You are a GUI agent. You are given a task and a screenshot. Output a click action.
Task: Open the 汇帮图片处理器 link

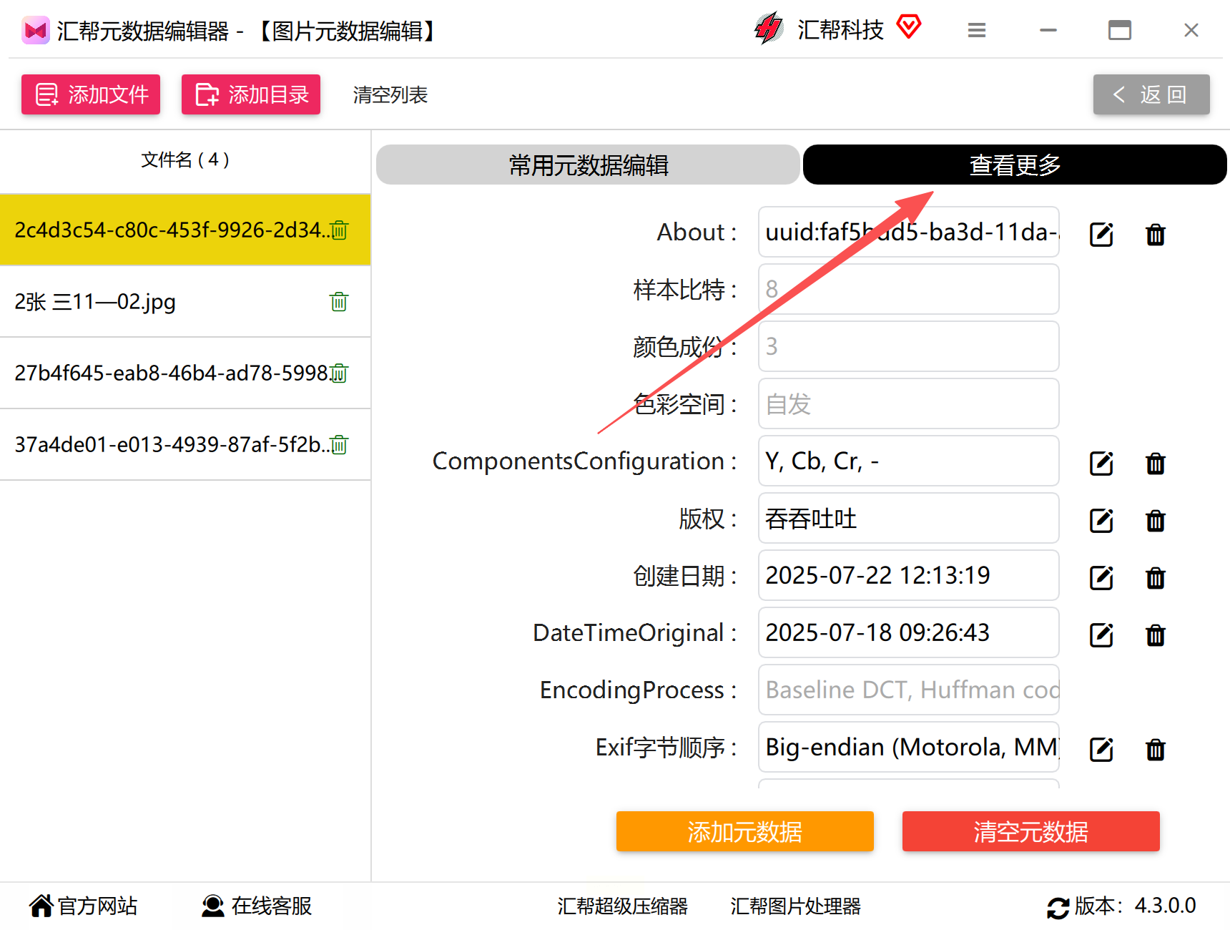click(795, 906)
